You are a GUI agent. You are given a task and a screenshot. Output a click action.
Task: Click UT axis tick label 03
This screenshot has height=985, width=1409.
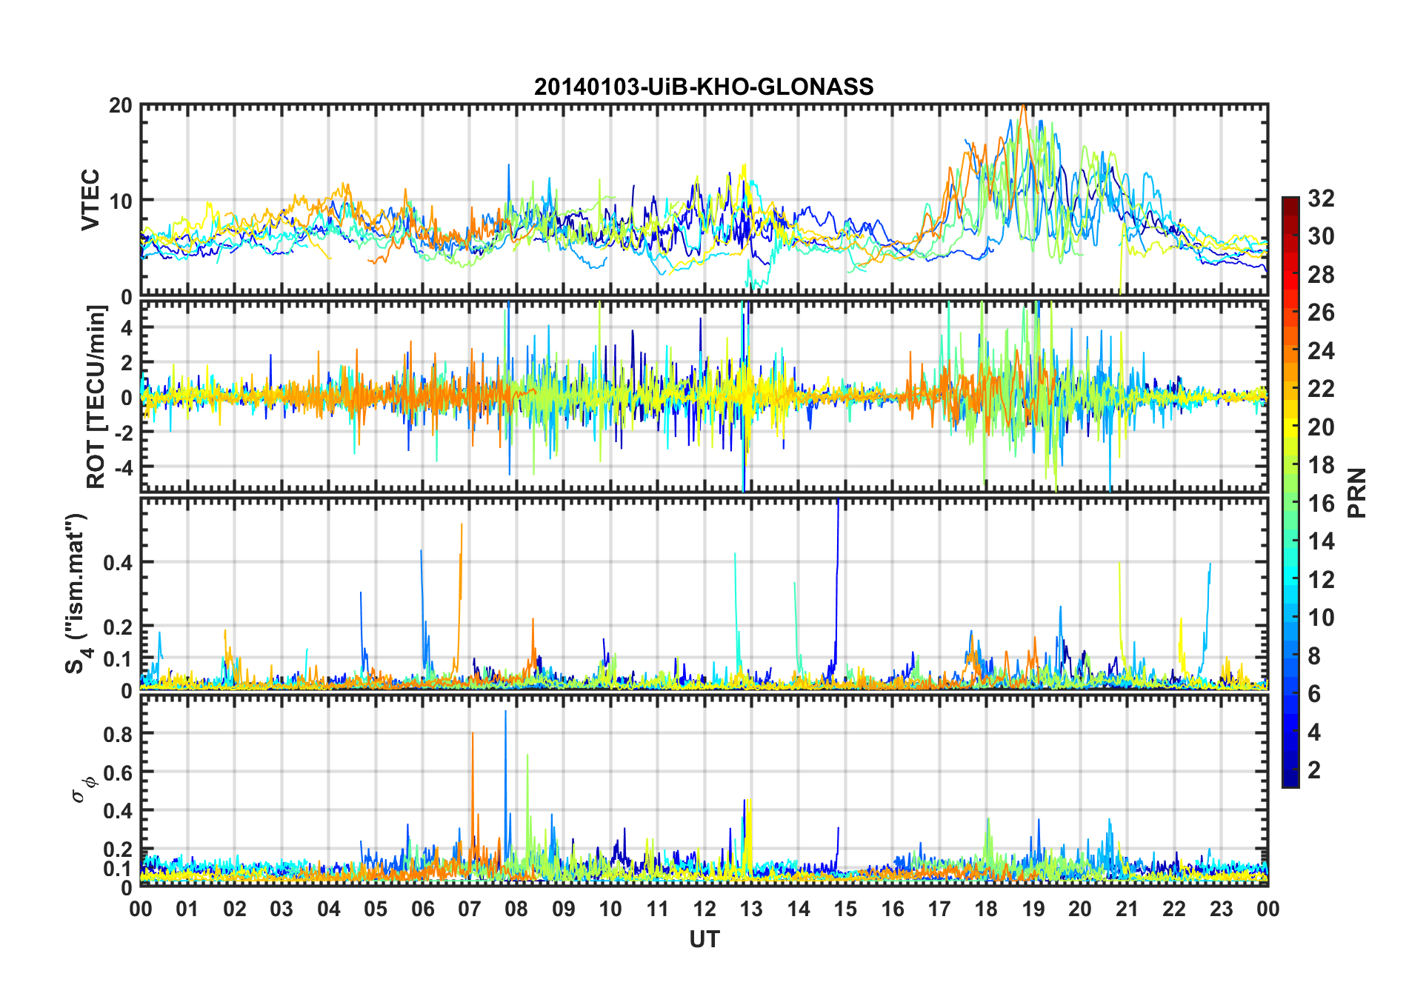(282, 909)
